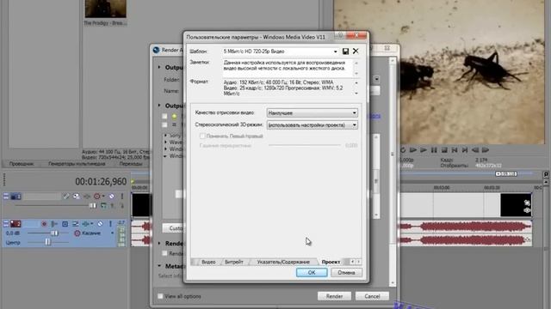
Task: Click Render in the Render As window
Action: click(334, 296)
